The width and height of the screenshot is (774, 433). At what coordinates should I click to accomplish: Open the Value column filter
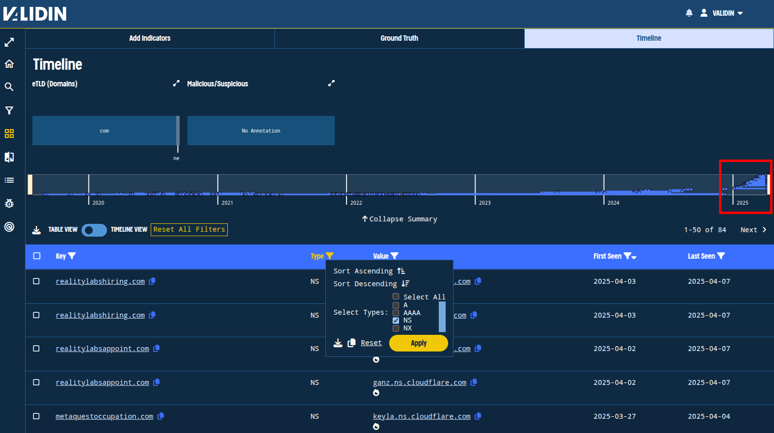point(394,256)
